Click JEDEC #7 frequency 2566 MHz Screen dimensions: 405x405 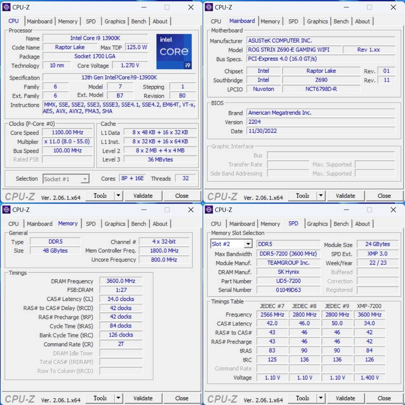(x=272, y=315)
